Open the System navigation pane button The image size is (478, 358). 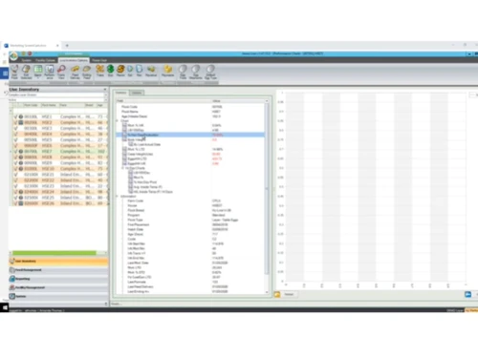[x=58, y=296]
